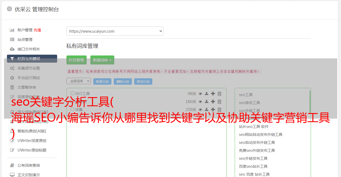Select the keyword seo 百度 站长工具
Viewport: 341px width, 177px height.
254,174
